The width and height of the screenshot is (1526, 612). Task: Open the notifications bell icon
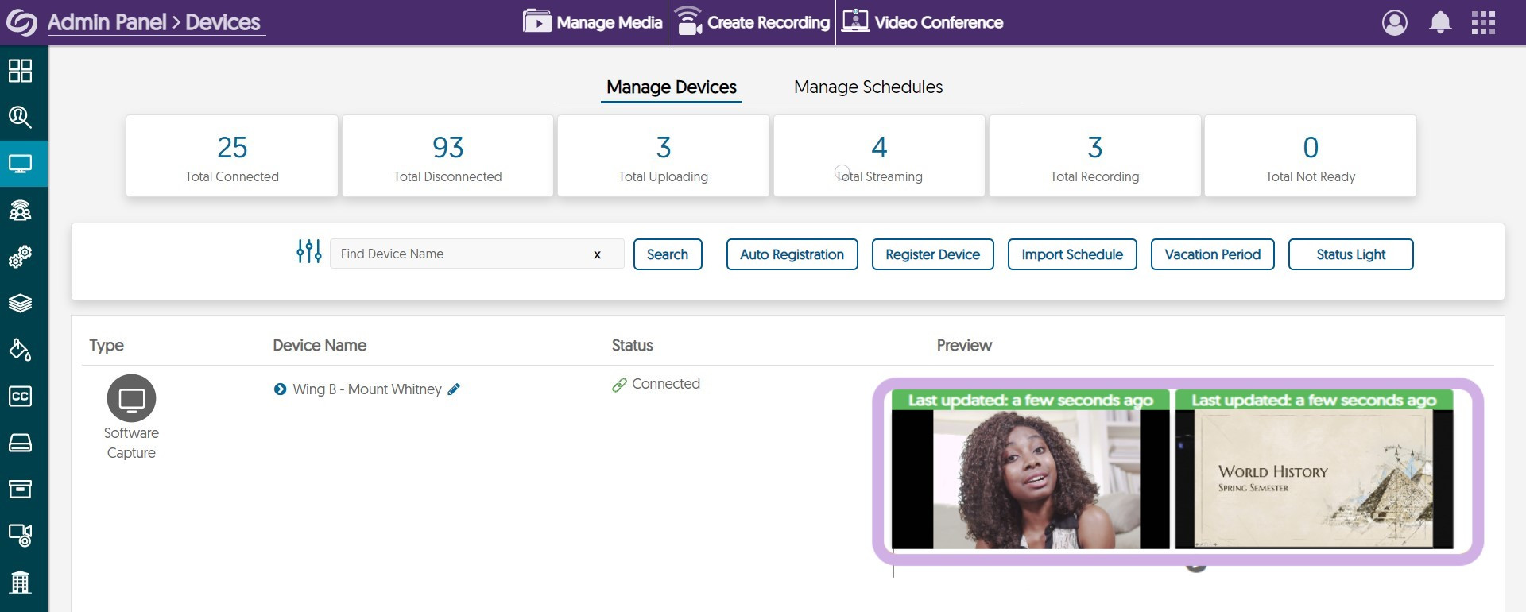[1440, 22]
